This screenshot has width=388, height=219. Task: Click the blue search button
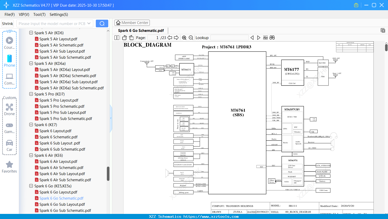coord(102,23)
